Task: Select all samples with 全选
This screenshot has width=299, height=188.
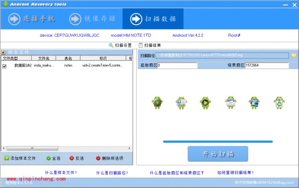Action: coord(53,158)
